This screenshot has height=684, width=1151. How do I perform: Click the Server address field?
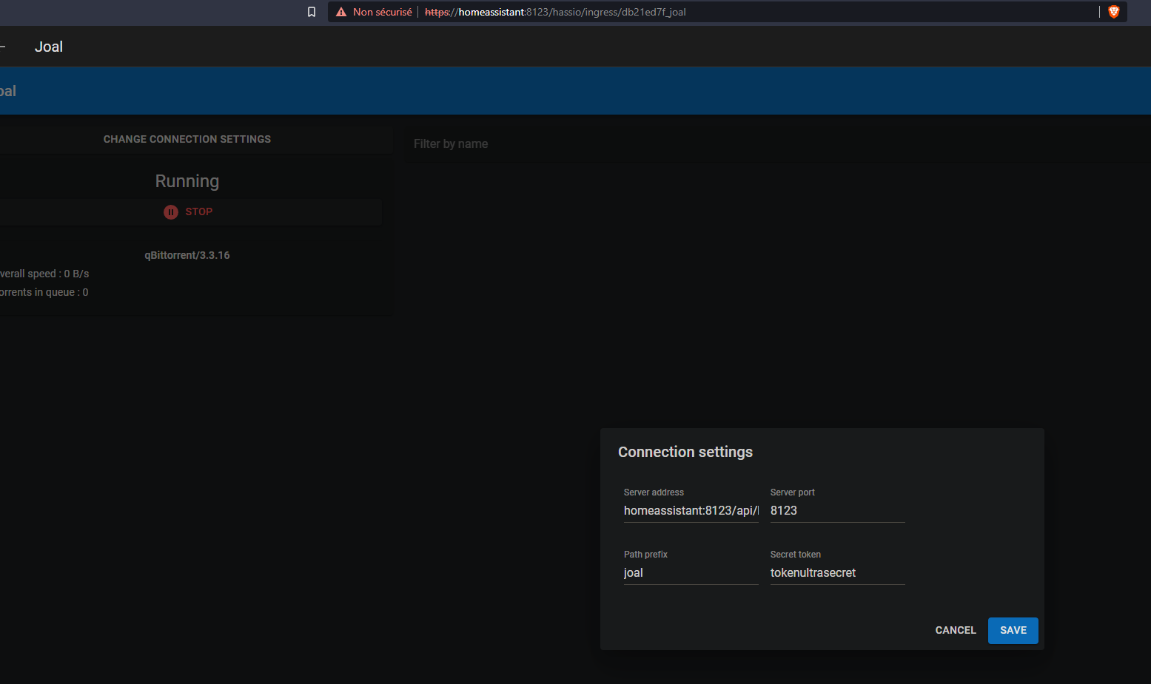coord(690,510)
